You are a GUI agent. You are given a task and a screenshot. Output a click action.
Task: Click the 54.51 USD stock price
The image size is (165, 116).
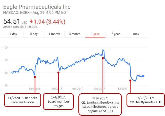click(15, 21)
